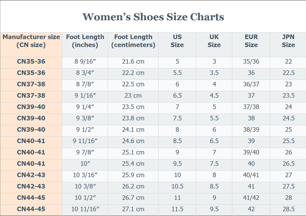Select the UK Size column header

point(214,41)
